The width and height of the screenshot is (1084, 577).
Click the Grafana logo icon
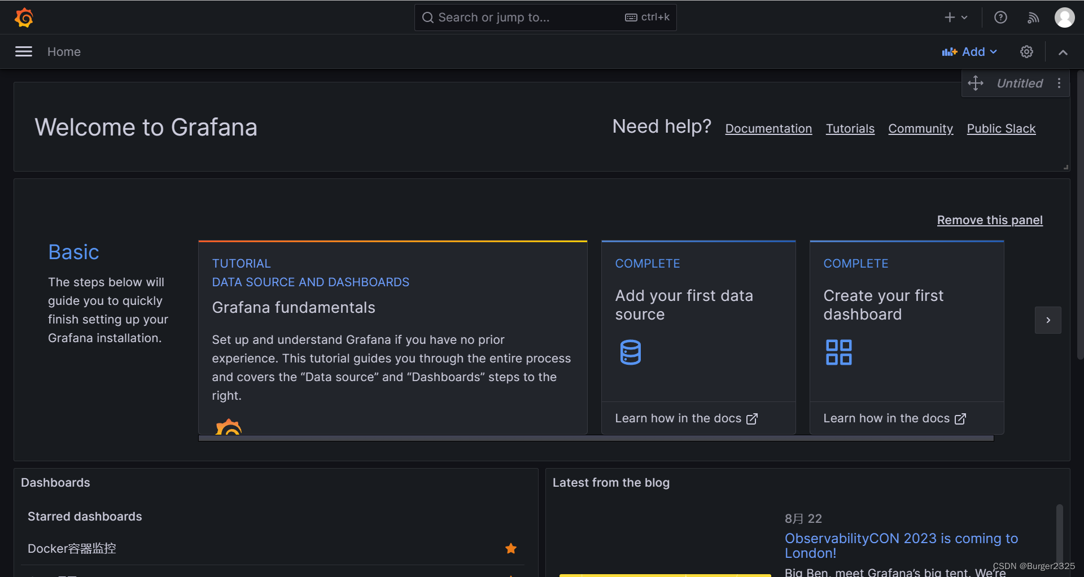coord(24,18)
